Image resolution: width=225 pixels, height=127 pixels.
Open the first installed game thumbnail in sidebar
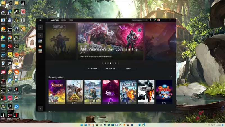click(40, 41)
